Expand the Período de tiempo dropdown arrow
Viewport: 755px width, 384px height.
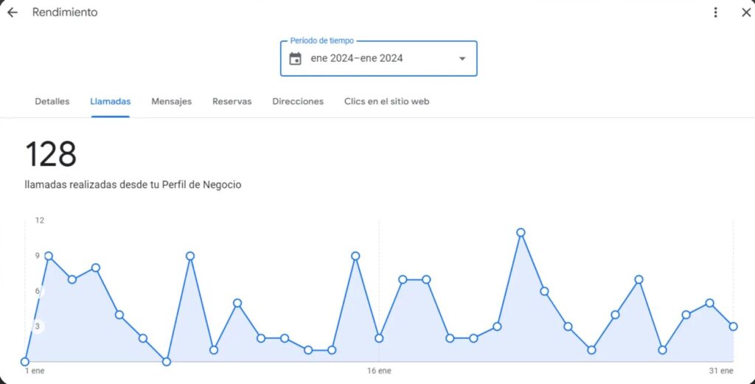(x=462, y=59)
